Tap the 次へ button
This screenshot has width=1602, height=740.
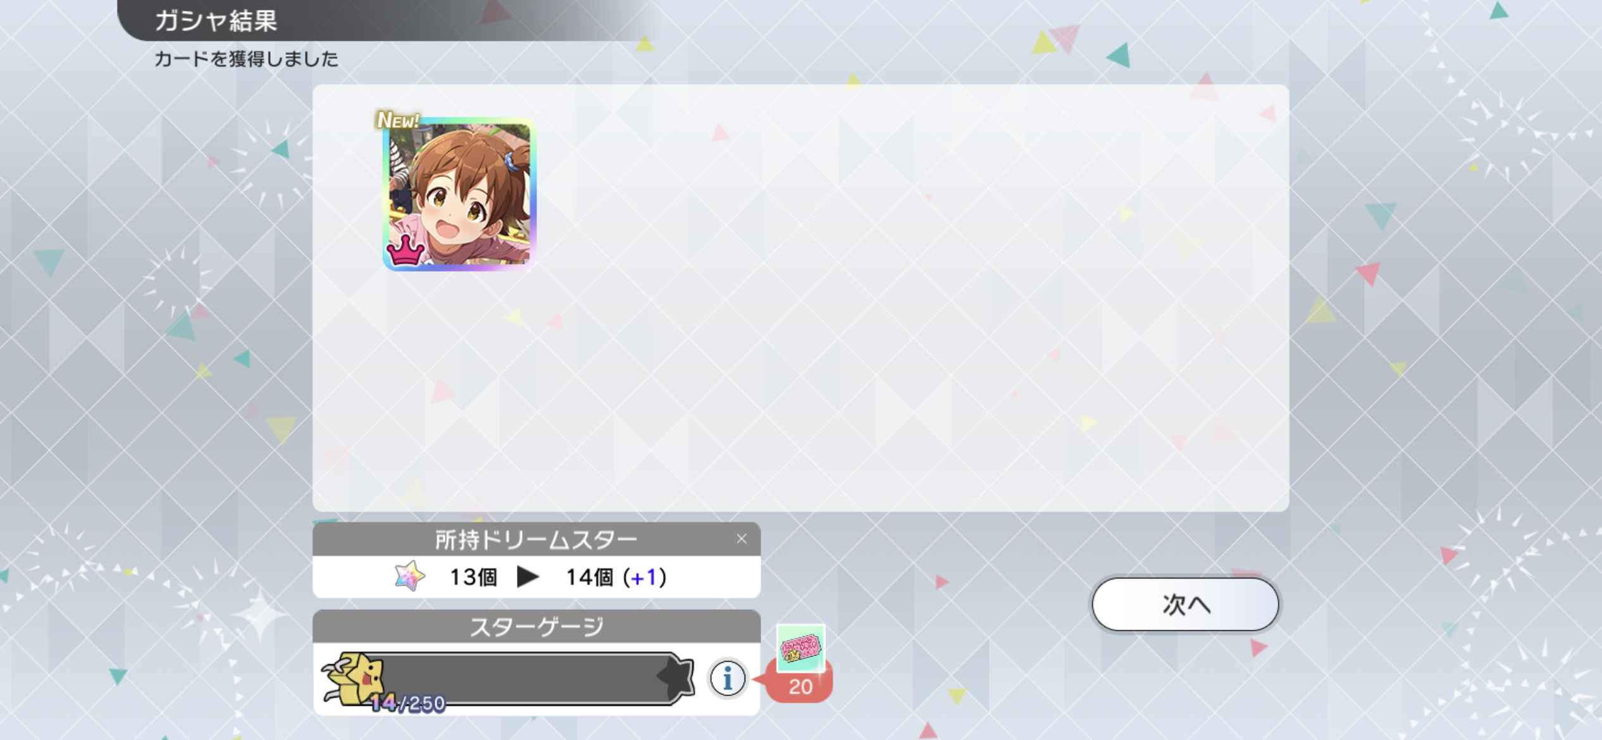(1185, 605)
